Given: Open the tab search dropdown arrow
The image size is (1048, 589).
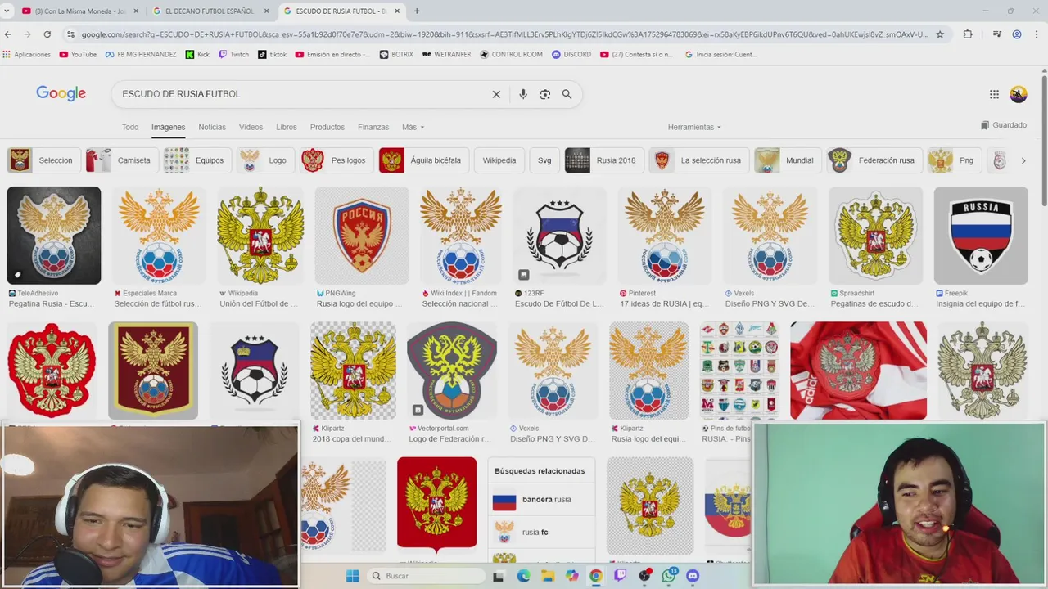Looking at the screenshot, I should pos(7,11).
